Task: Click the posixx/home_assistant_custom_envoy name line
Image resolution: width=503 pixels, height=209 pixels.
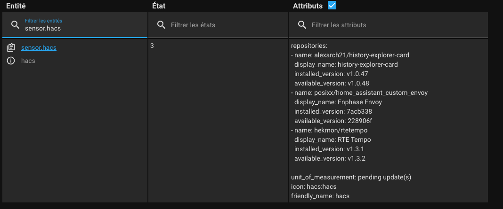Action: 359,93
